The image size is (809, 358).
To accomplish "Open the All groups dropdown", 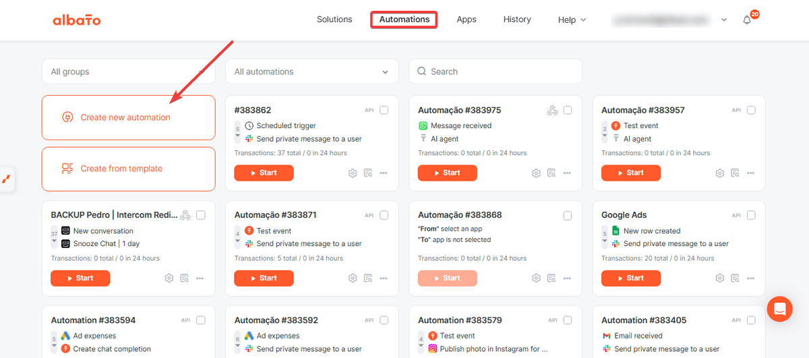I will [129, 71].
